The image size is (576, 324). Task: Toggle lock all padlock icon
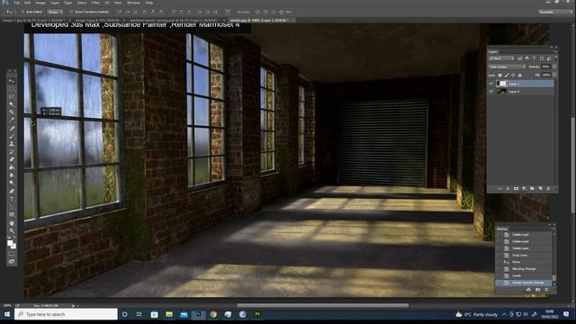point(520,76)
